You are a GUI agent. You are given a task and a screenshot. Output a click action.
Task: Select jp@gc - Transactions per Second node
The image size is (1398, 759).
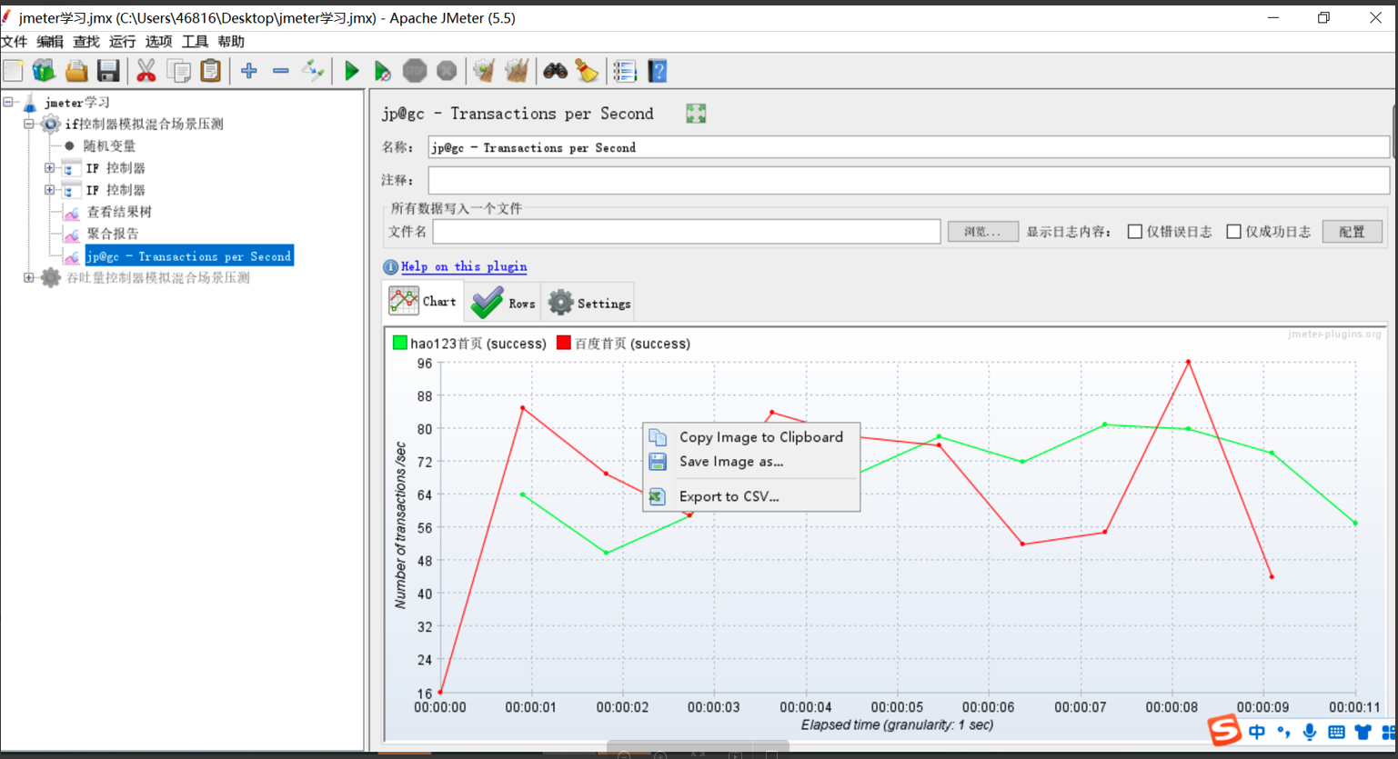(x=189, y=256)
